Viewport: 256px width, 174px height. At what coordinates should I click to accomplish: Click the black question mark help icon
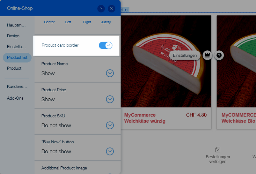(219, 55)
